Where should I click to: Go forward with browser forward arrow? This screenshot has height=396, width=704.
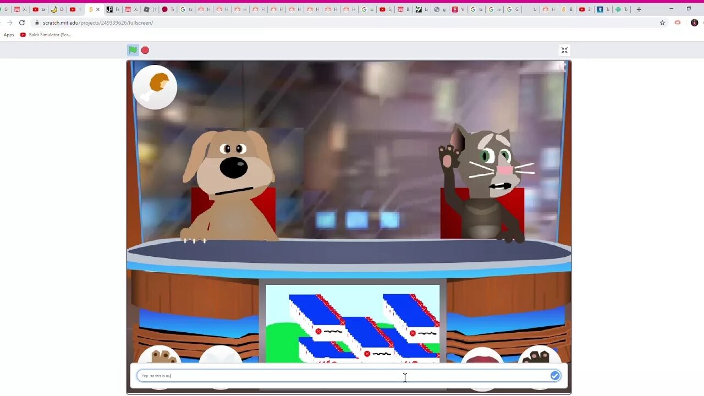9,23
